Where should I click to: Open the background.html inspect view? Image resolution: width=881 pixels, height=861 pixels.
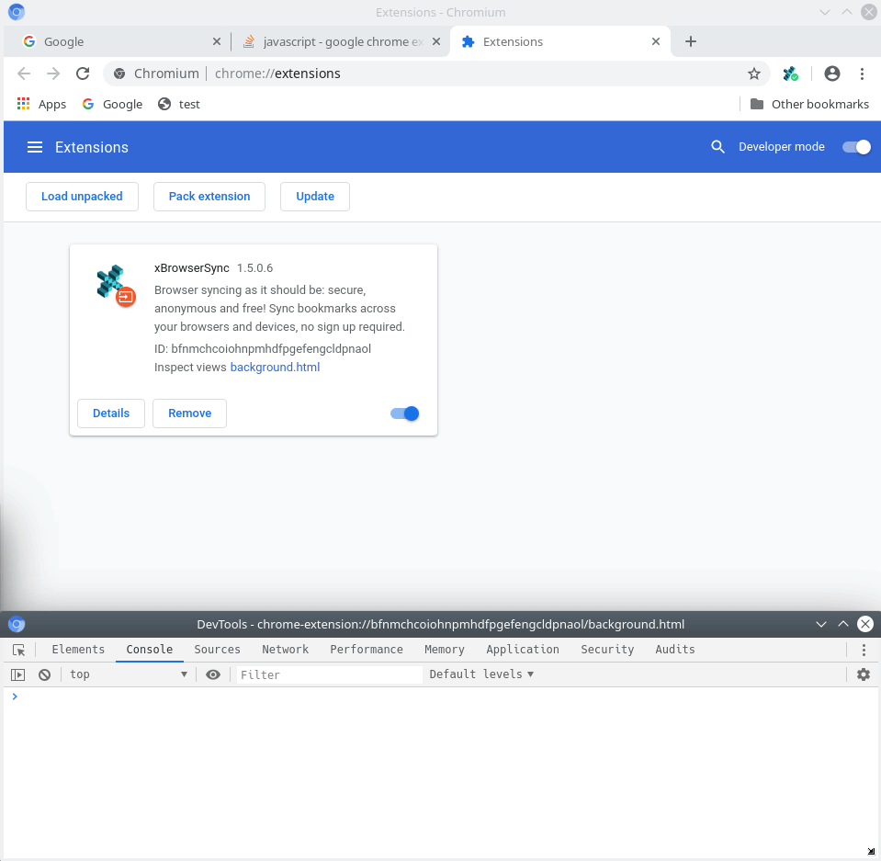tap(275, 367)
